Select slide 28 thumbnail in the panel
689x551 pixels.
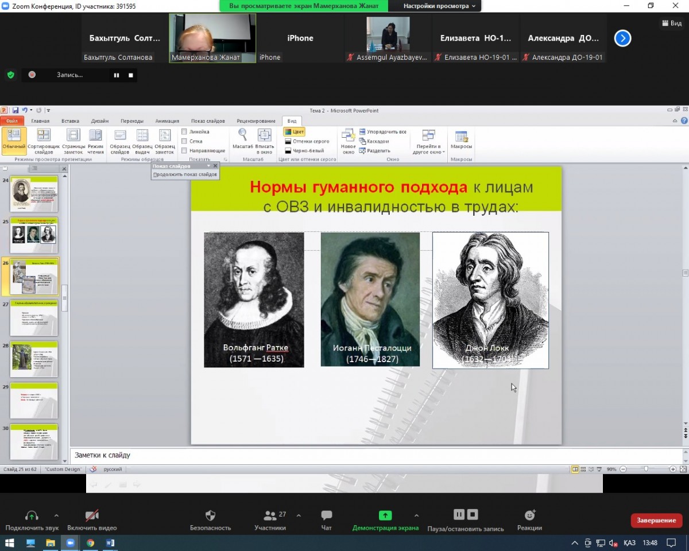point(34,358)
